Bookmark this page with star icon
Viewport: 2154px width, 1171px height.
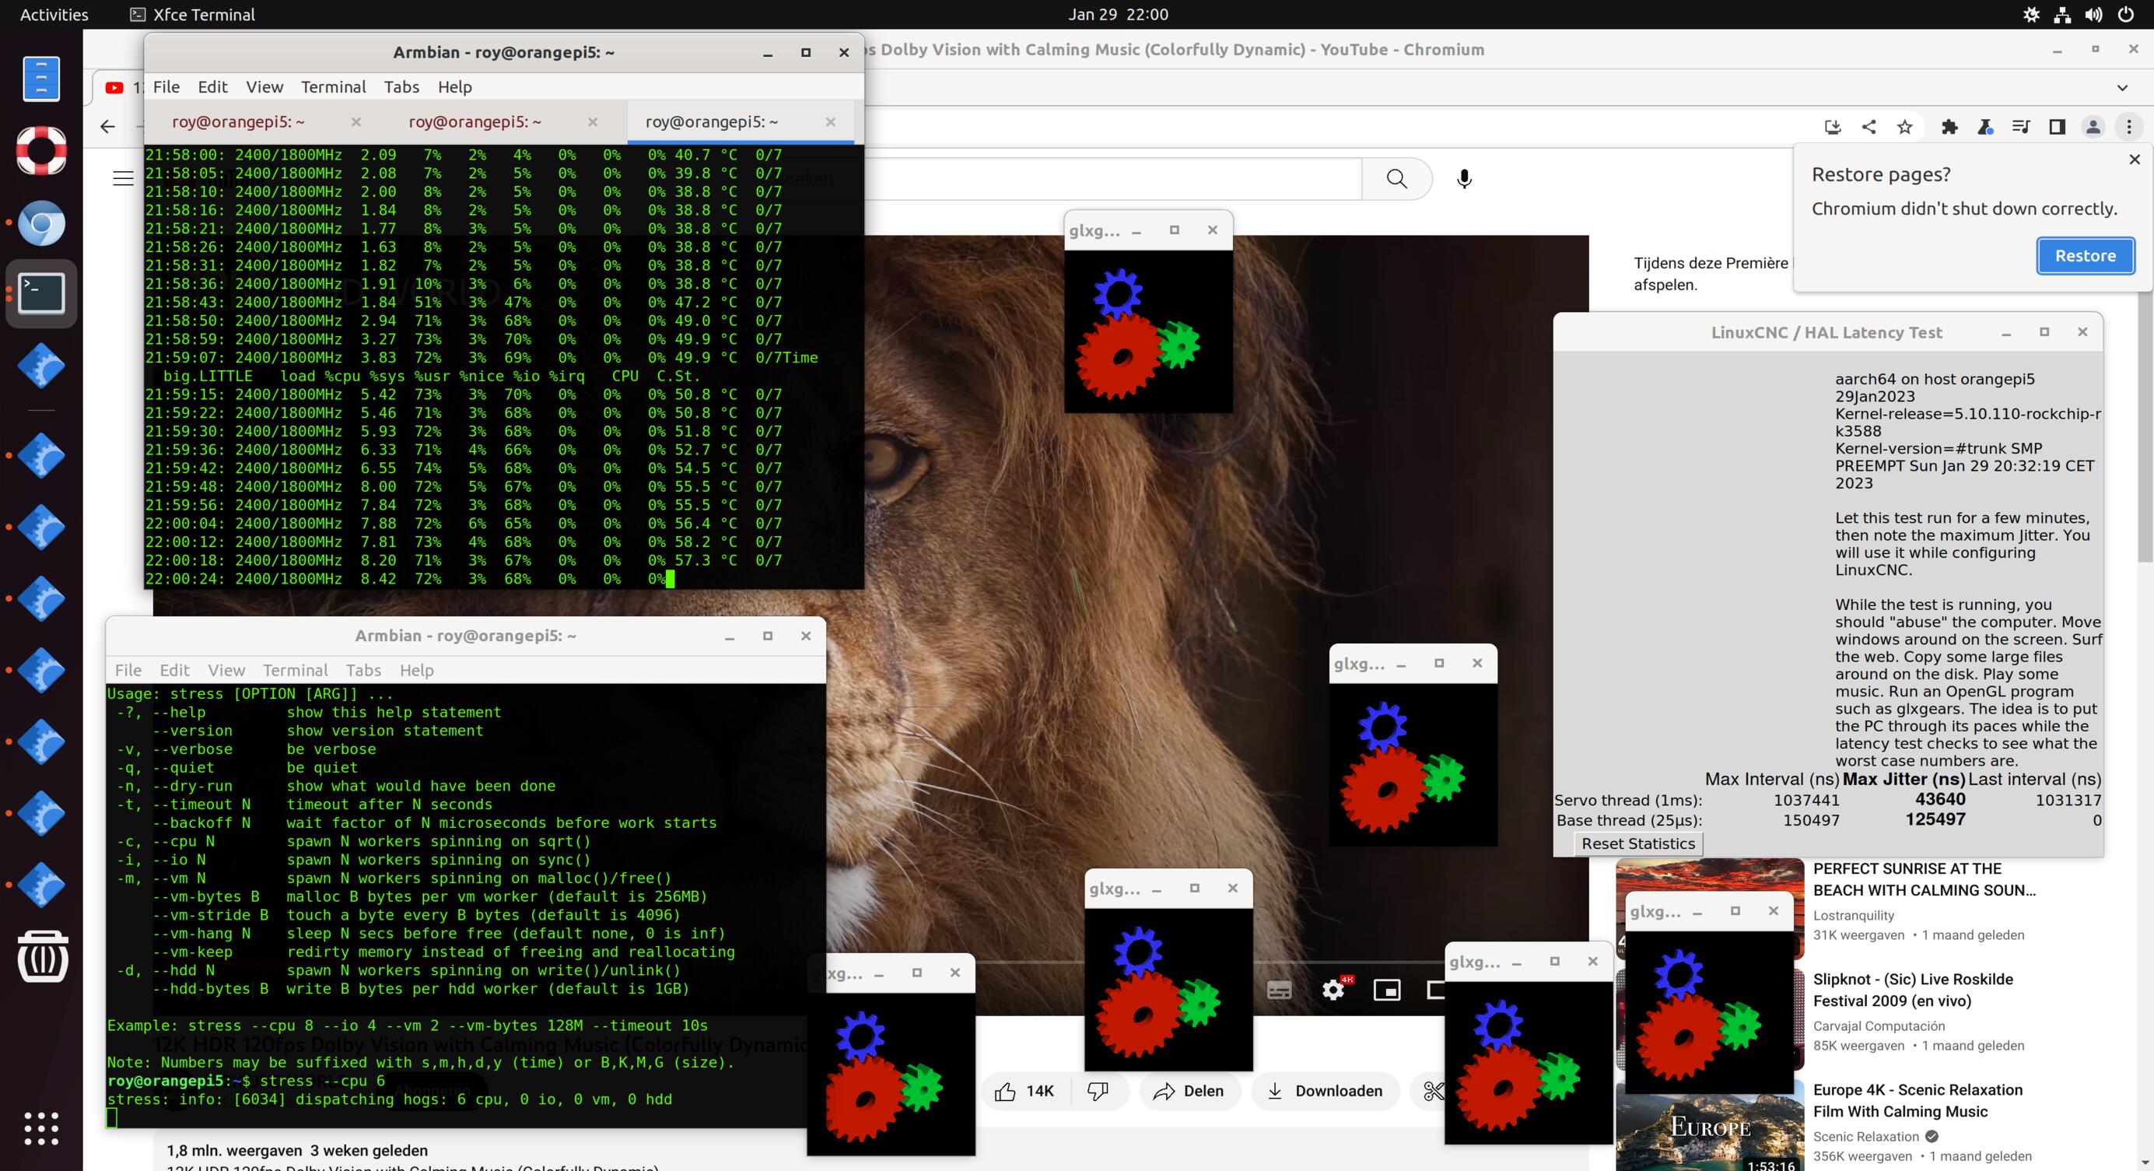(x=1904, y=127)
